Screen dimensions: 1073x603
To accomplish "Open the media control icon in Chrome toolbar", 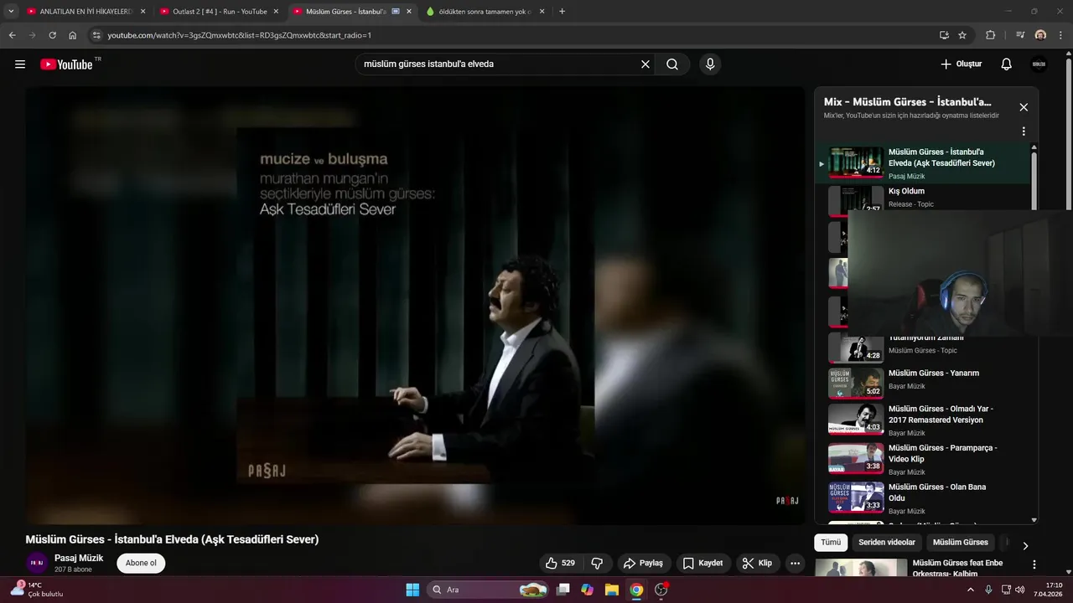I will coord(1020,35).
